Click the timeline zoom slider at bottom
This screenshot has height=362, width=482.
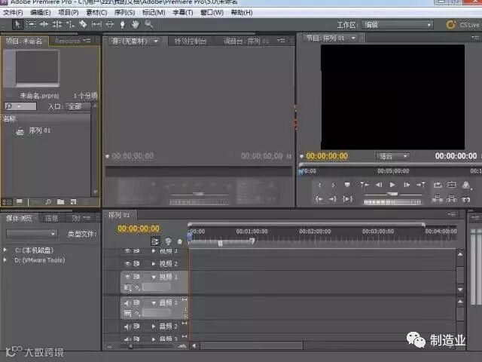(130, 346)
